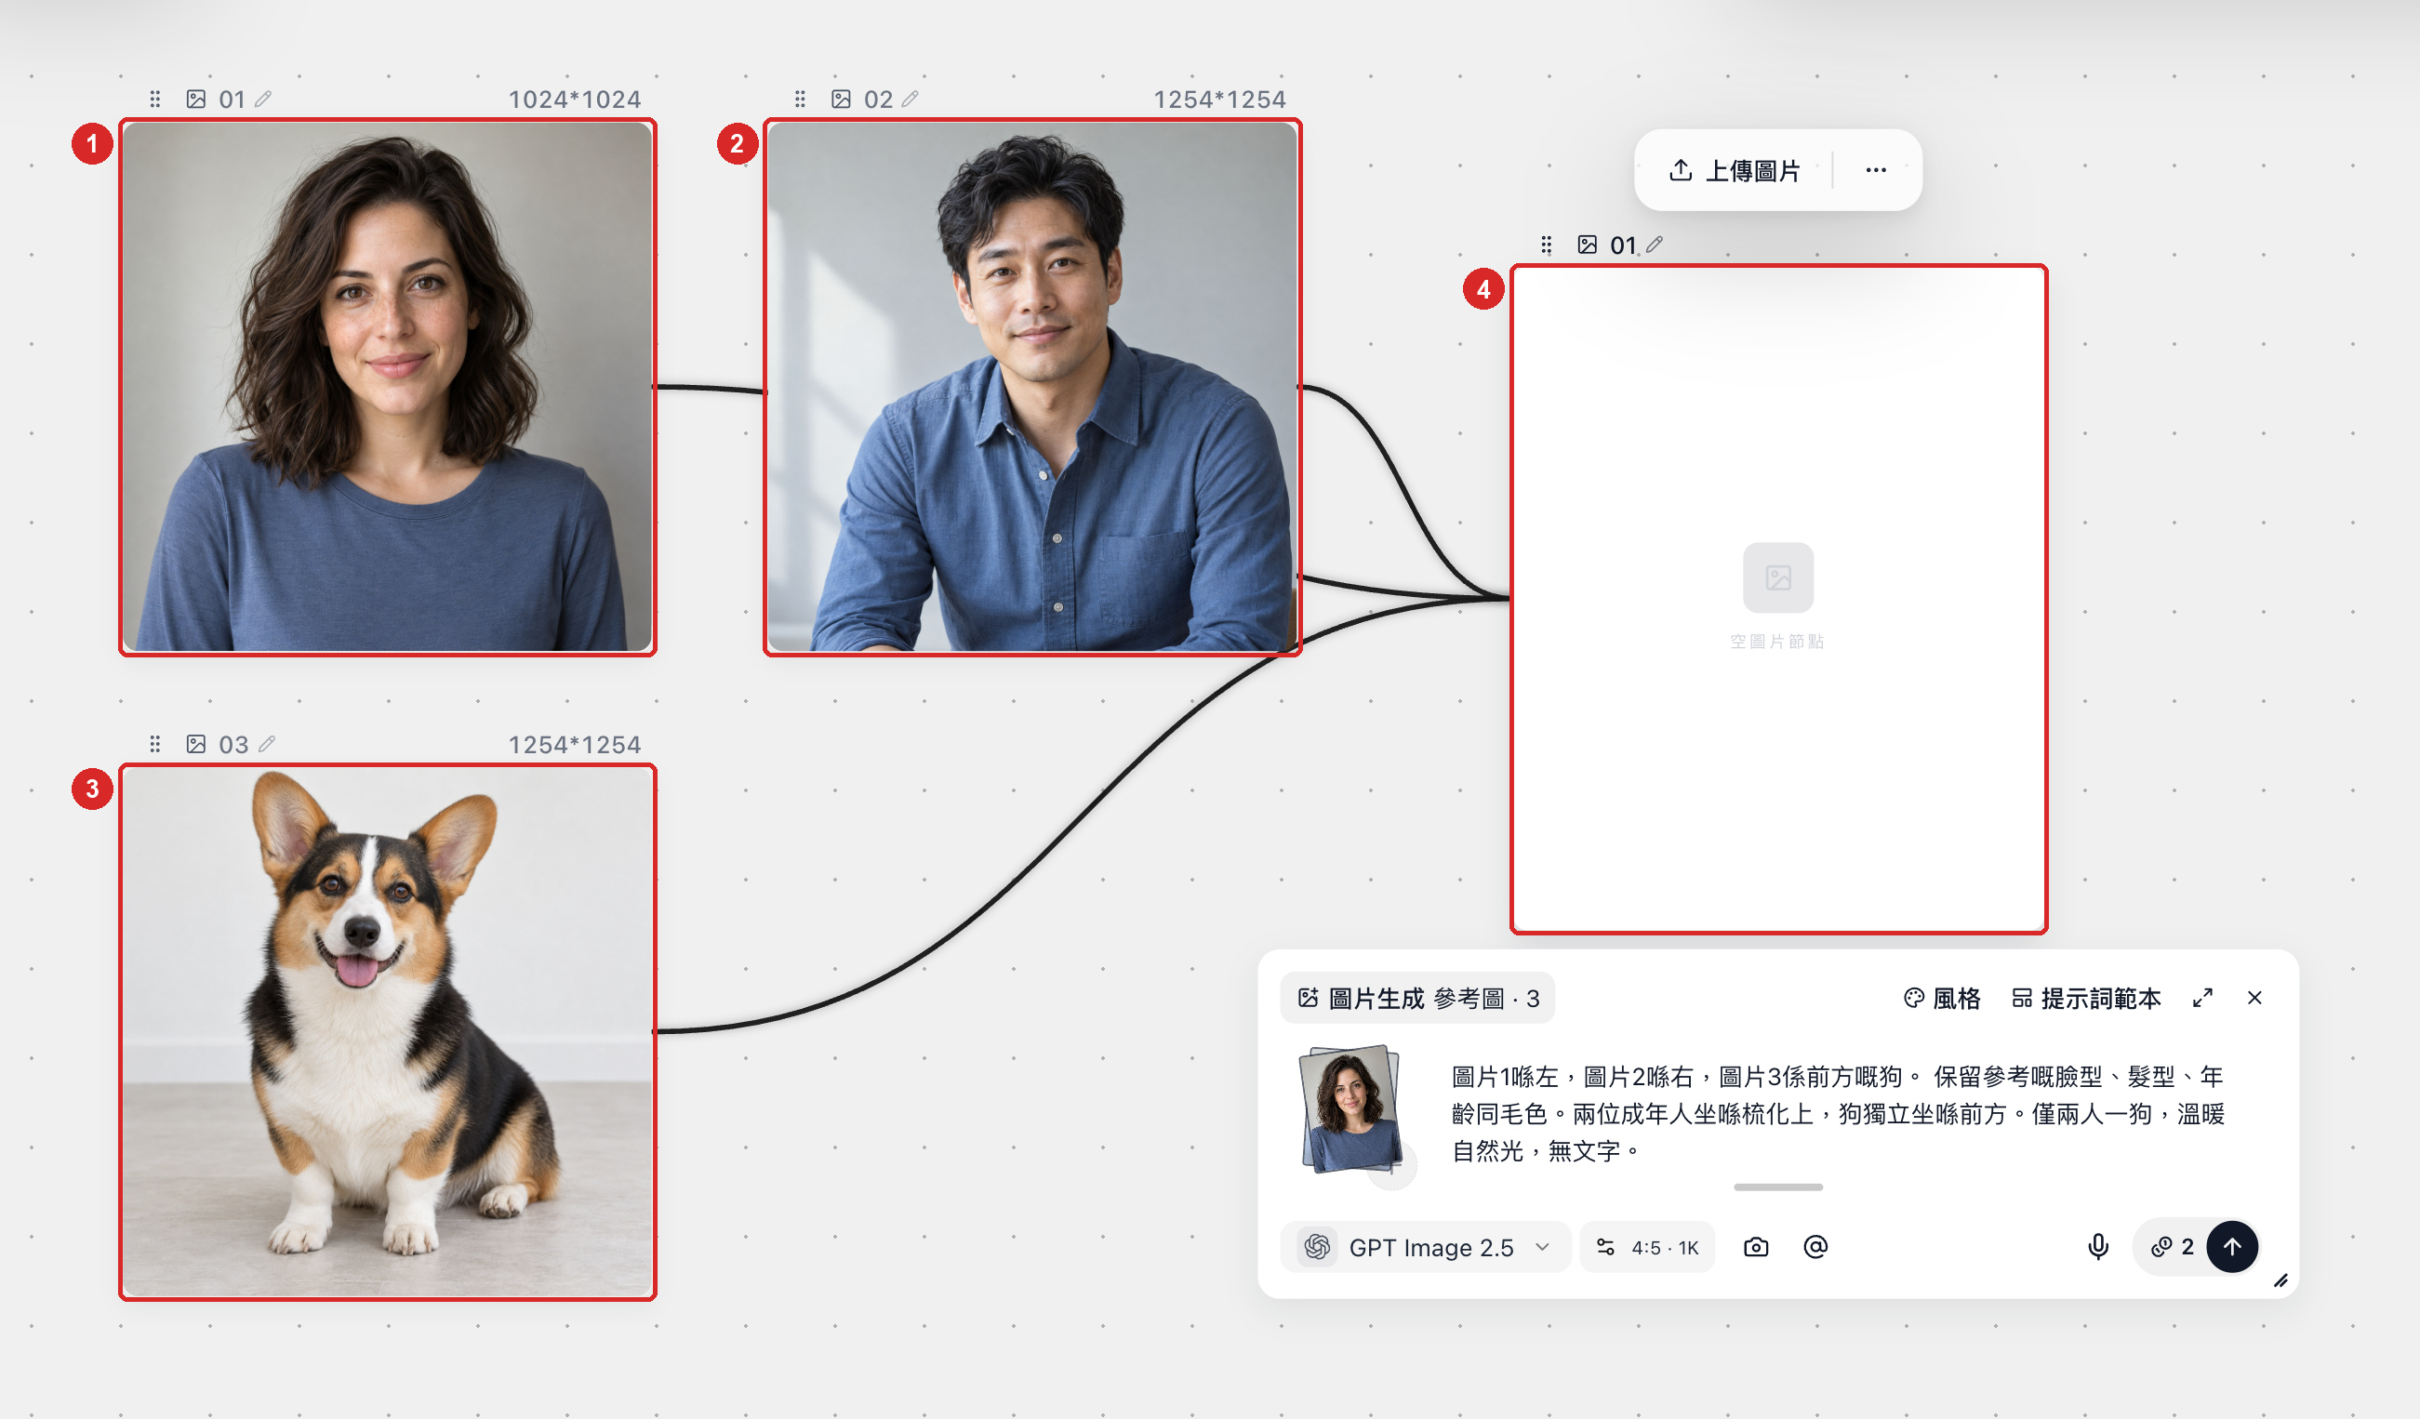Image resolution: width=2420 pixels, height=1419 pixels.
Task: Click the 上傳圖片 upload button
Action: (1735, 171)
